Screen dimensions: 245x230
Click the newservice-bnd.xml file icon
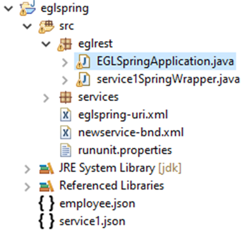pyautogui.click(x=66, y=133)
